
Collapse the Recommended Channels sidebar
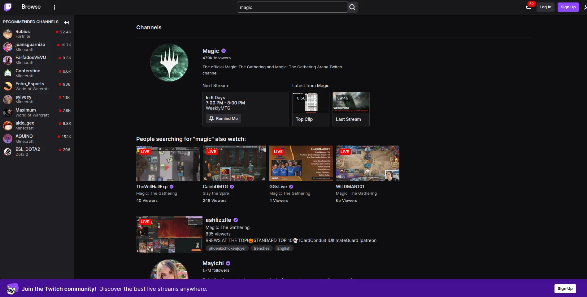[x=67, y=22]
